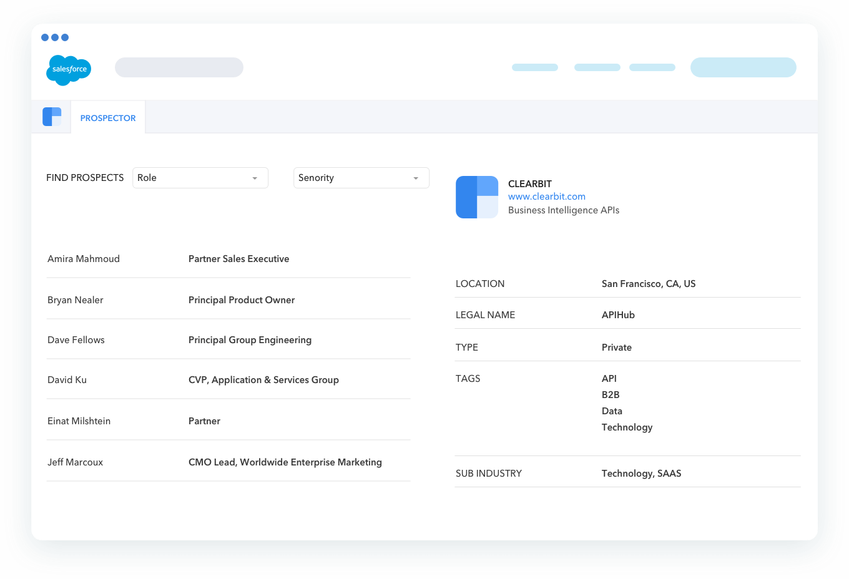Click the B2B tag
The height and width of the screenshot is (579, 849).
coord(611,395)
